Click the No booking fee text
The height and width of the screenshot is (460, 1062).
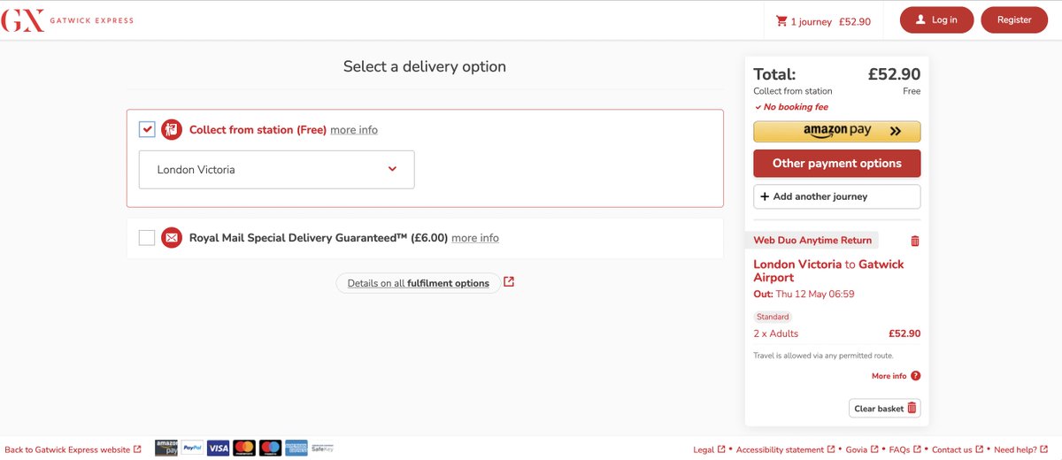791,107
